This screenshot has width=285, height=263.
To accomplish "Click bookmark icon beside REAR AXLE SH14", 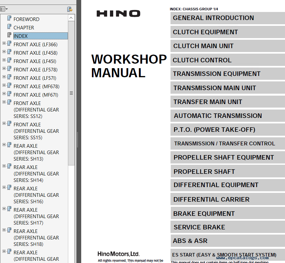I will click(9, 166).
